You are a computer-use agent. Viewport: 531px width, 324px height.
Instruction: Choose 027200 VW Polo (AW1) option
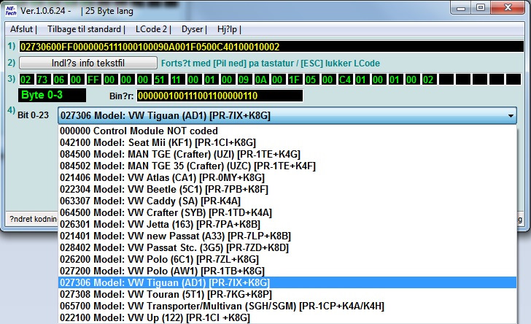(x=287, y=271)
